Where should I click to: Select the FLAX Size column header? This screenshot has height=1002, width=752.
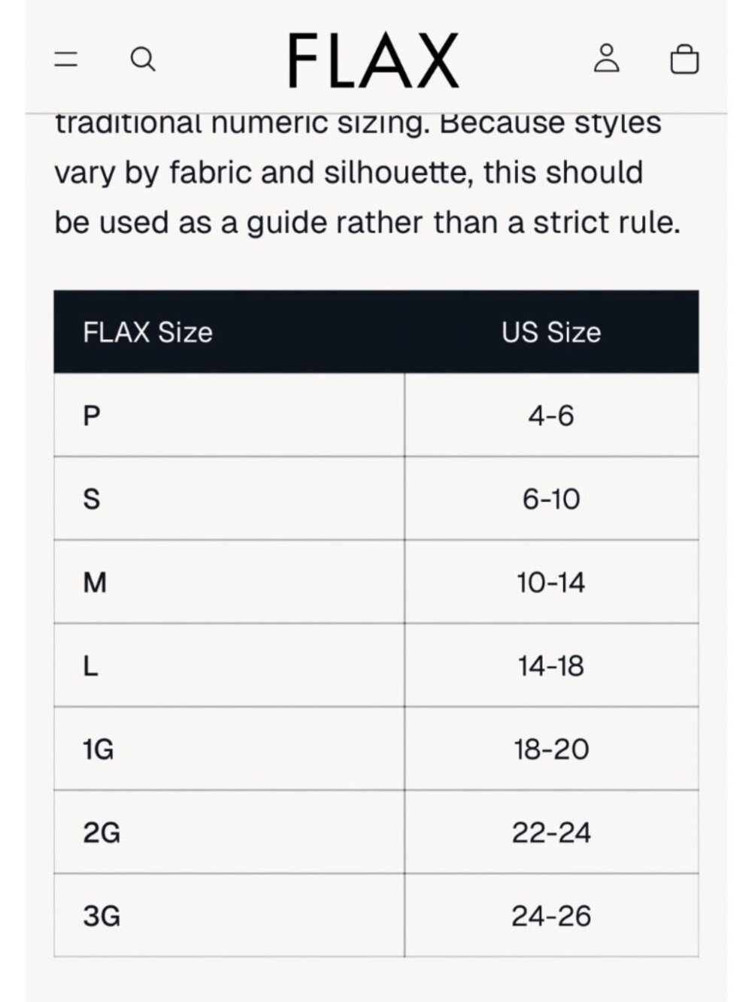147,332
